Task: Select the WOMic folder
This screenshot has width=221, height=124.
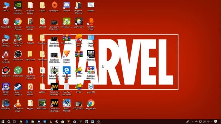Action: click(x=42, y=88)
